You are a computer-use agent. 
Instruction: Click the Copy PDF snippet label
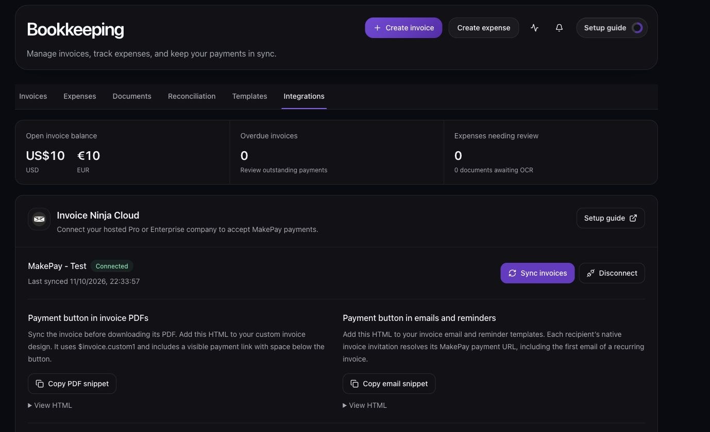tap(78, 384)
